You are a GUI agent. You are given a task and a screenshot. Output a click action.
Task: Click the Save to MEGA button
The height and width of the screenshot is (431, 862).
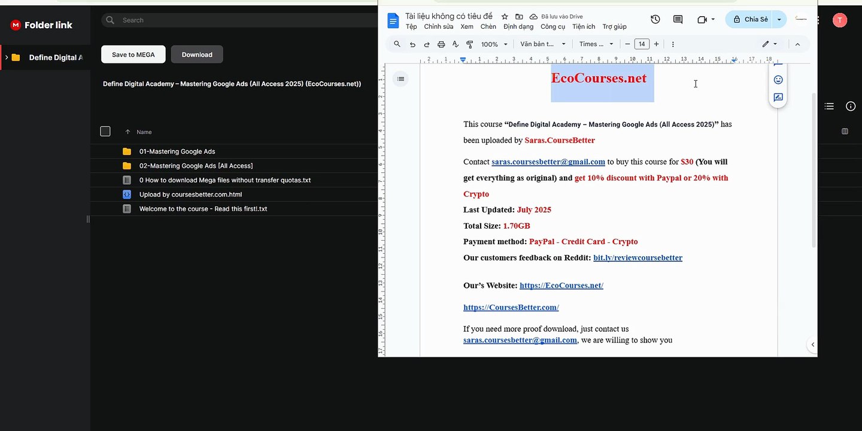click(x=133, y=54)
